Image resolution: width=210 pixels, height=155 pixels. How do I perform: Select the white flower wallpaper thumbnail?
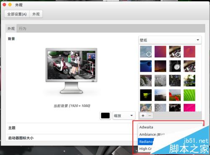tap(189, 80)
